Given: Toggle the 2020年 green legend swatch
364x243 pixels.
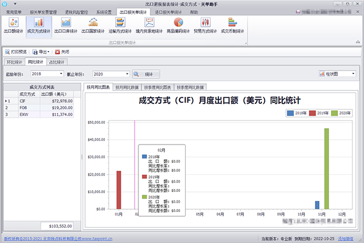Looking at the screenshot, I should pyautogui.click(x=334, y=113).
